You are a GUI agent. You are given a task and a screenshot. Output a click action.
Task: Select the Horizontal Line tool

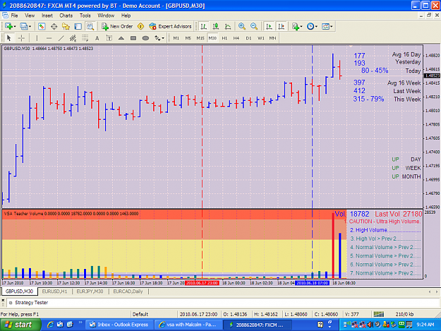(49, 38)
